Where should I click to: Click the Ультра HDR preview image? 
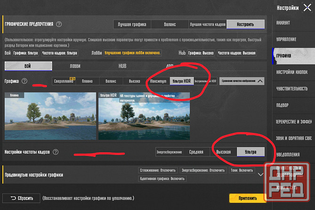[144, 116]
